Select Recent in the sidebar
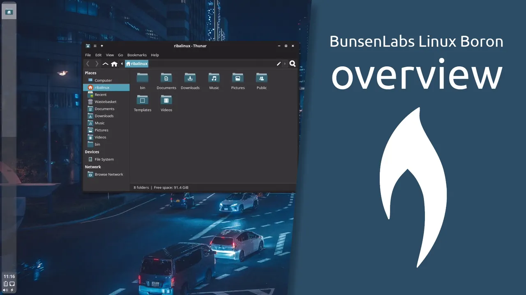The width and height of the screenshot is (526, 295). coord(106,95)
